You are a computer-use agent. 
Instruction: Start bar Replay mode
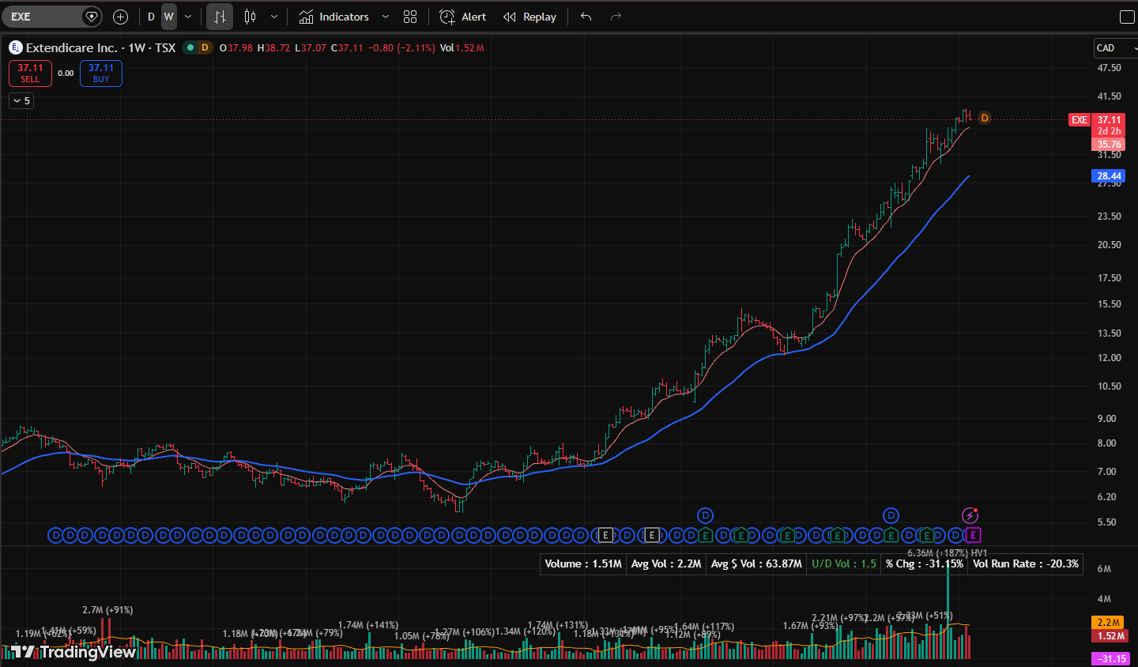pos(529,17)
